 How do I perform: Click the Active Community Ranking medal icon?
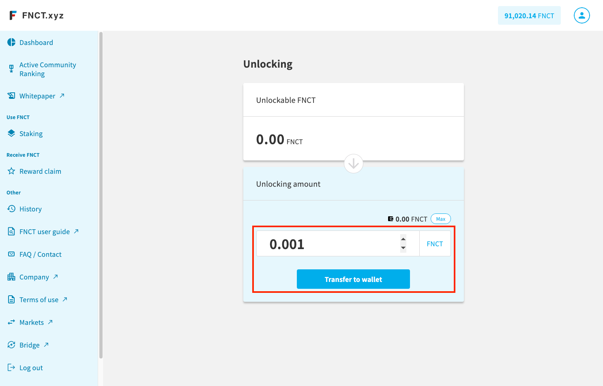click(x=11, y=69)
